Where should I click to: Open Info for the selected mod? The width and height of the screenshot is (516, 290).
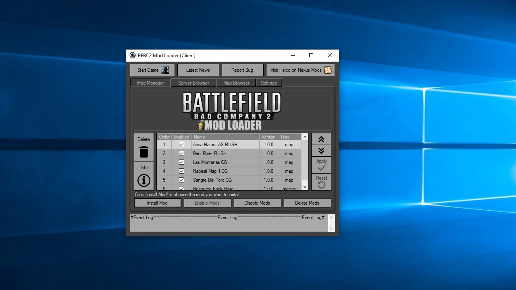(x=144, y=176)
